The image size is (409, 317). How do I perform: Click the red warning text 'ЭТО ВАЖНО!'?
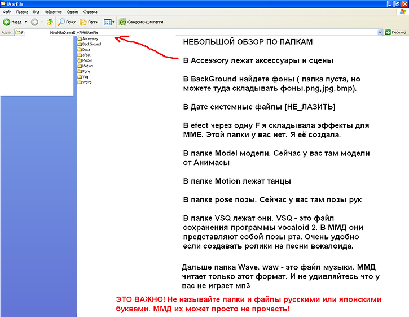140,299
